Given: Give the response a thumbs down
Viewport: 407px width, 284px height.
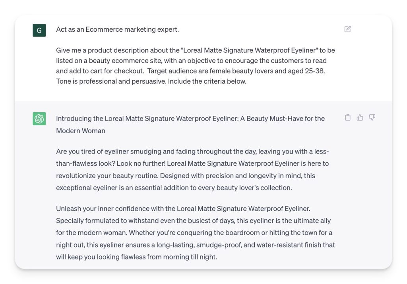Looking at the screenshot, I should tap(372, 117).
